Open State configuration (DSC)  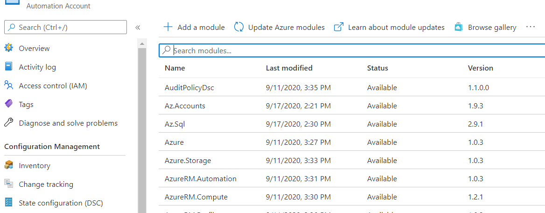[x=61, y=203]
